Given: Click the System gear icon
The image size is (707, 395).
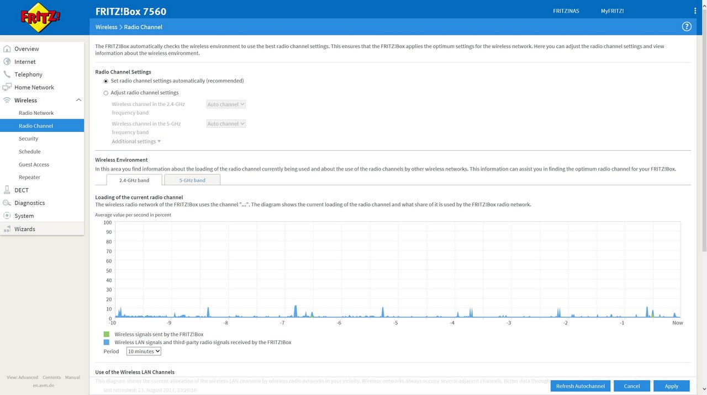Looking at the screenshot, I should 7,216.
